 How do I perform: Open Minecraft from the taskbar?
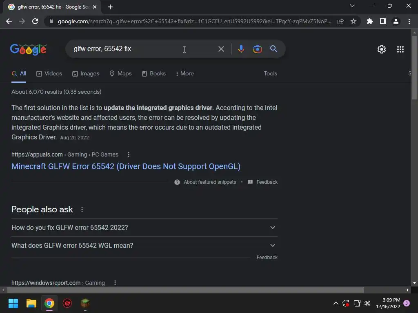point(85,303)
